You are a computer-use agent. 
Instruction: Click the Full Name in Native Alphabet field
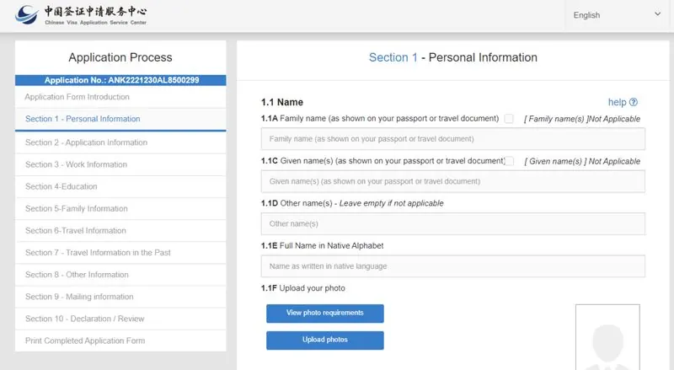(452, 266)
